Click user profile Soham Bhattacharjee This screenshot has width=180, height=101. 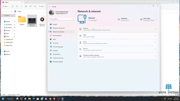[59, 12]
